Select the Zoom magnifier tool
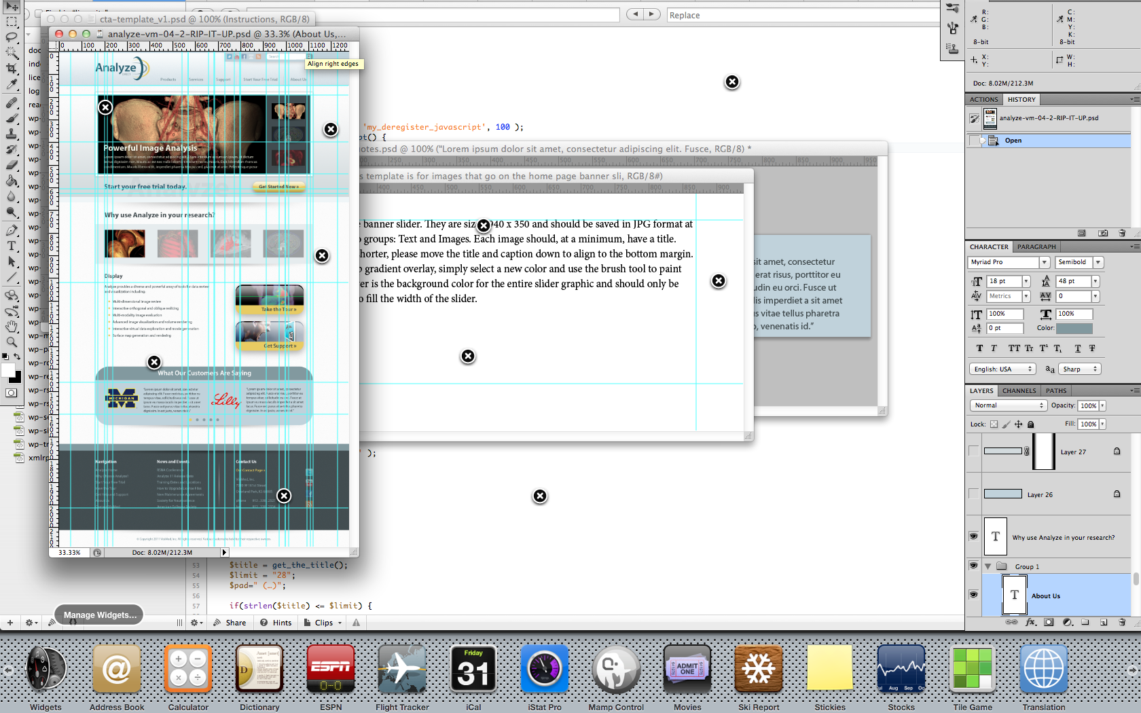Viewport: 1141px width, 713px height. tap(12, 342)
